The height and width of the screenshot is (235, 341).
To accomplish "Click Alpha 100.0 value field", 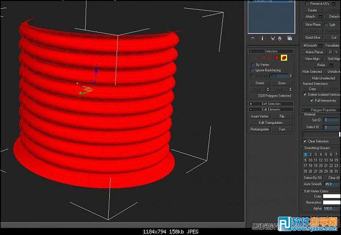I will (x=332, y=208).
